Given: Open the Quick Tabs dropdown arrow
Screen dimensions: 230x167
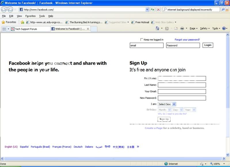Looking at the screenshot, I should tap(8, 29).
